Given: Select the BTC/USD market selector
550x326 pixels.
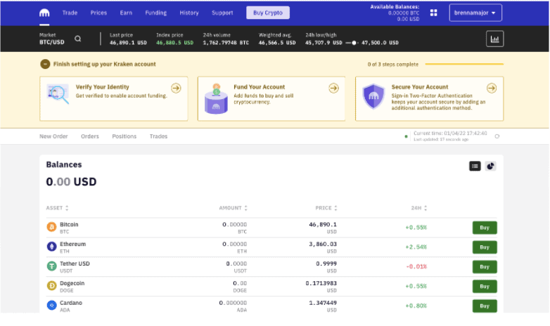Looking at the screenshot, I should click(52, 39).
